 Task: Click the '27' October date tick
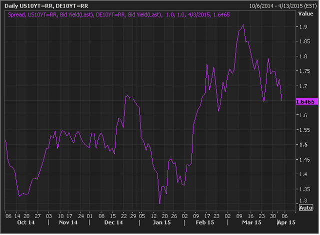tap(38, 217)
